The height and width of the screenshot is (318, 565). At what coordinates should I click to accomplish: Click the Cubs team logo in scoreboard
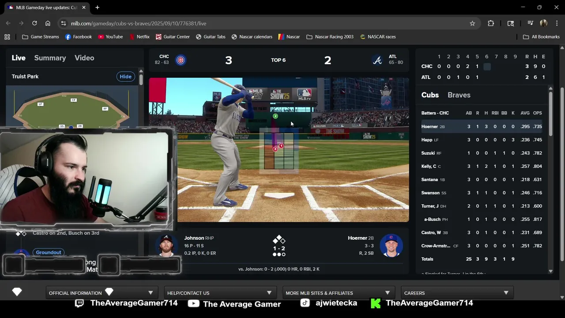[x=181, y=60]
